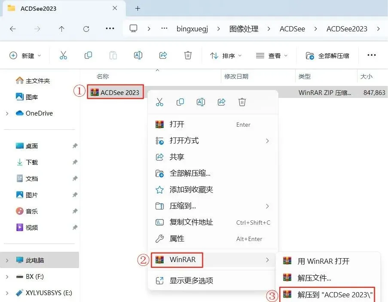
Task: Sort by the 名称 column header
Action: (103, 76)
